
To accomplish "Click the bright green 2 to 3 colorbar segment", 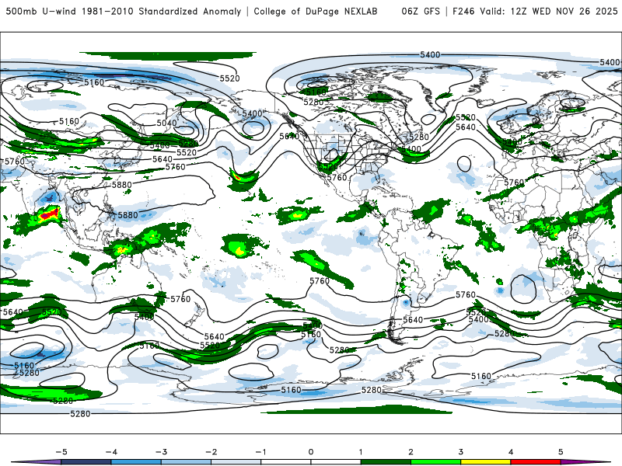I will 435,462.
